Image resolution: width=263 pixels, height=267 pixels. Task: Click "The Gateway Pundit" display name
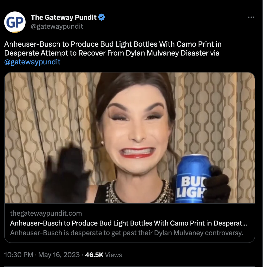tap(64, 17)
